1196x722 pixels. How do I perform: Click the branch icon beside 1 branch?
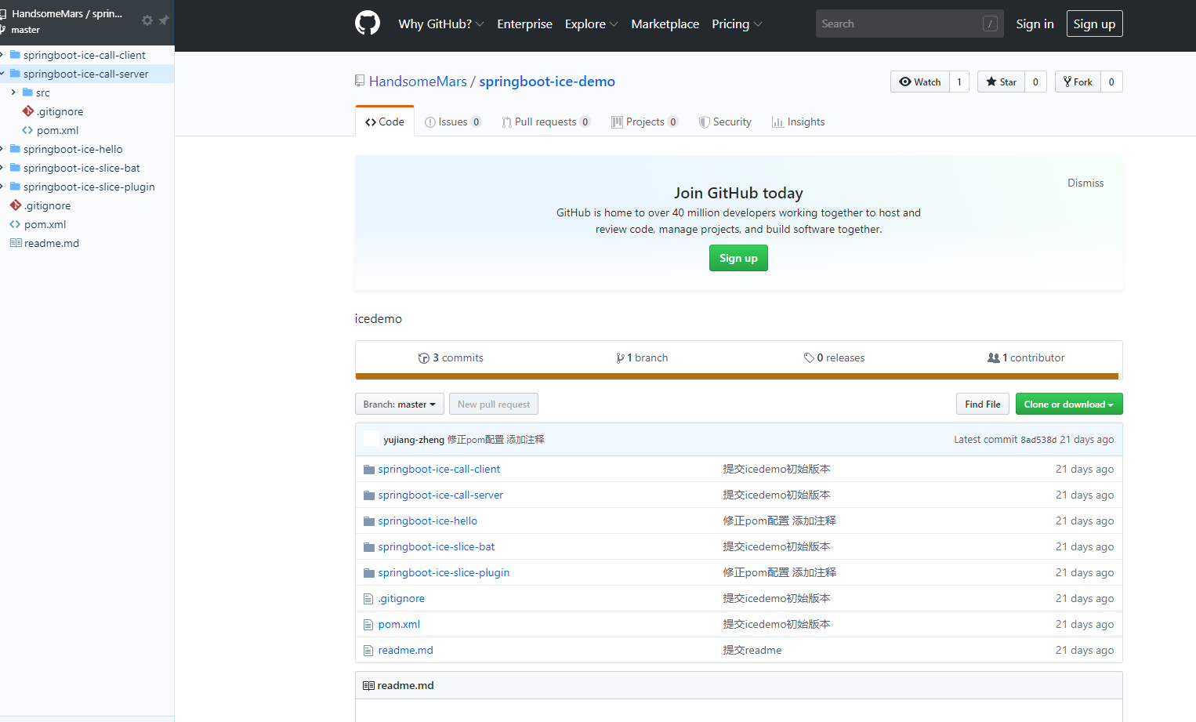pyautogui.click(x=620, y=358)
